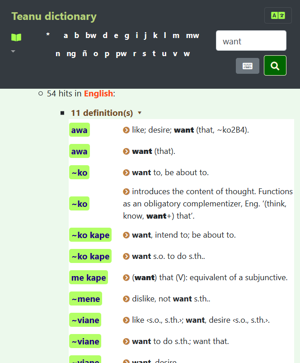Click the open book dictionary icon

point(16,37)
